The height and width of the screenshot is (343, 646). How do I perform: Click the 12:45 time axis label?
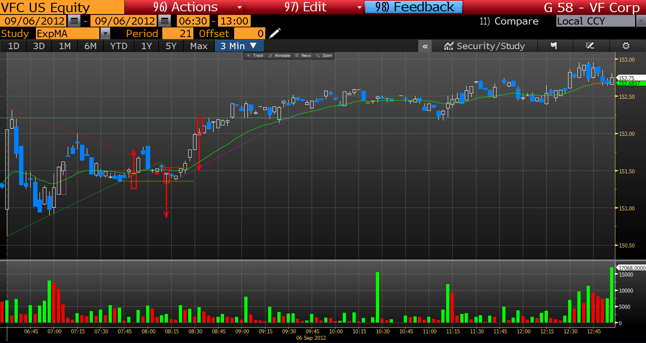594,331
